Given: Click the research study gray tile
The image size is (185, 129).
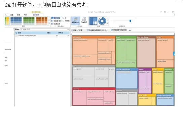Looking at the screenshot, I should [122, 98].
